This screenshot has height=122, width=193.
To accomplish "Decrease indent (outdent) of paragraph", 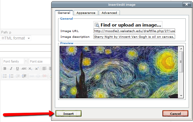I will pyautogui.click(x=18, y=76).
